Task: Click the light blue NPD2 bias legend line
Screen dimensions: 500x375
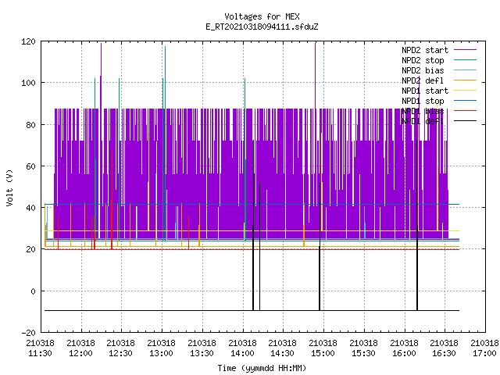Action: 465,70
